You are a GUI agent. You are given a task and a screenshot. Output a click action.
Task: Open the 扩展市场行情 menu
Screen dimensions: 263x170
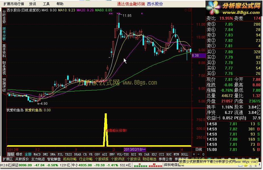coord(14,4)
